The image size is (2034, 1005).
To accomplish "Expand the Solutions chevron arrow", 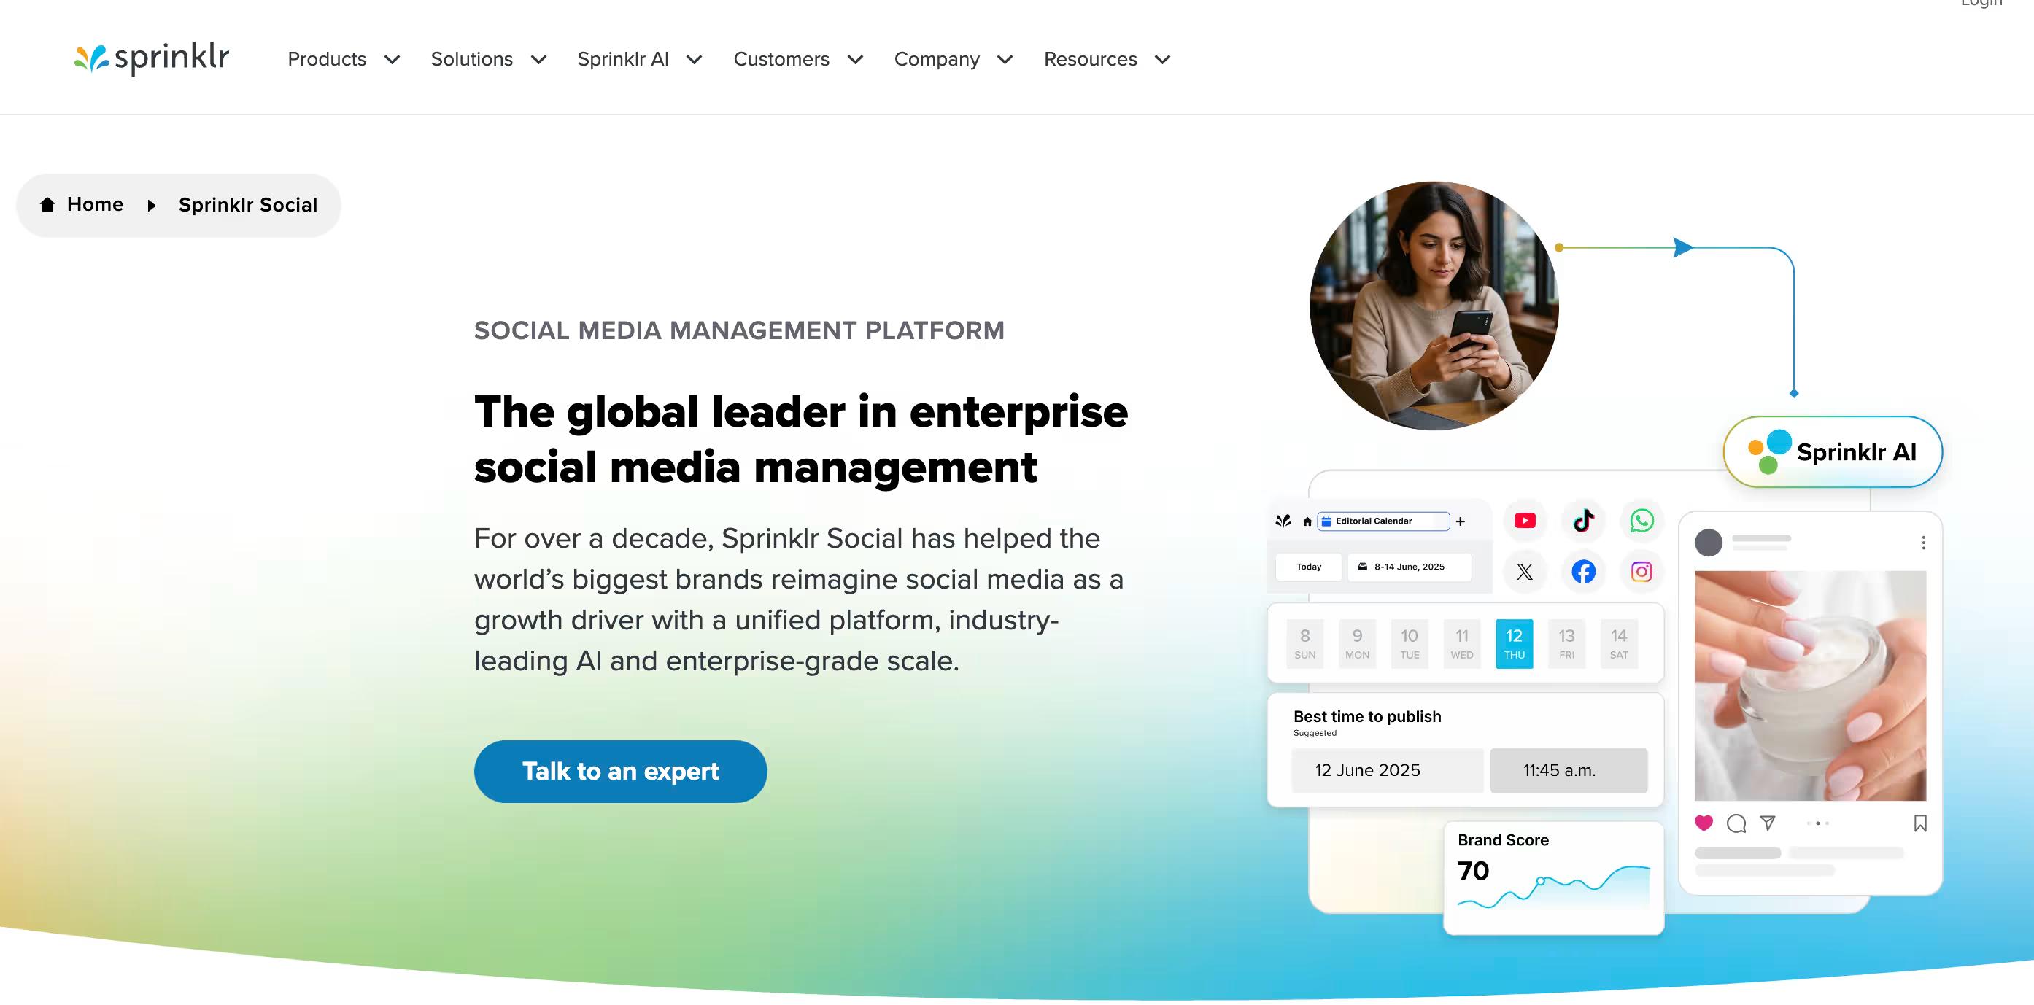I will click(538, 60).
